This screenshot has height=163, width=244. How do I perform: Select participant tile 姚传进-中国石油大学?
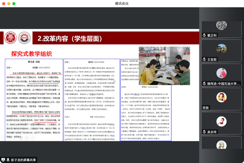coord(222,75)
